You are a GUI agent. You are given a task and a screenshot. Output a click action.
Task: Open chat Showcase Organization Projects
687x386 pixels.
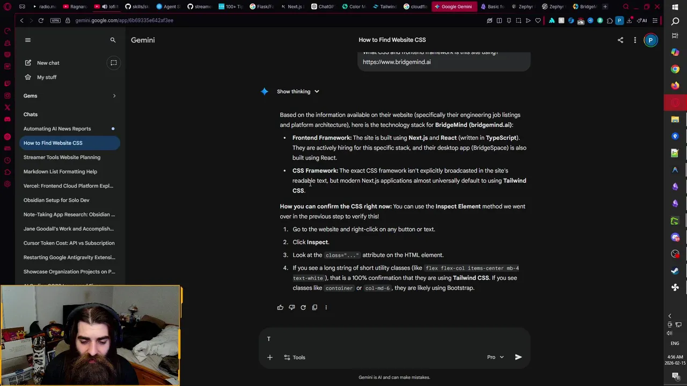[70, 272]
